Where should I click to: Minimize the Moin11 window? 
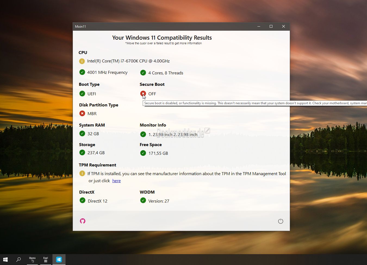[259, 26]
